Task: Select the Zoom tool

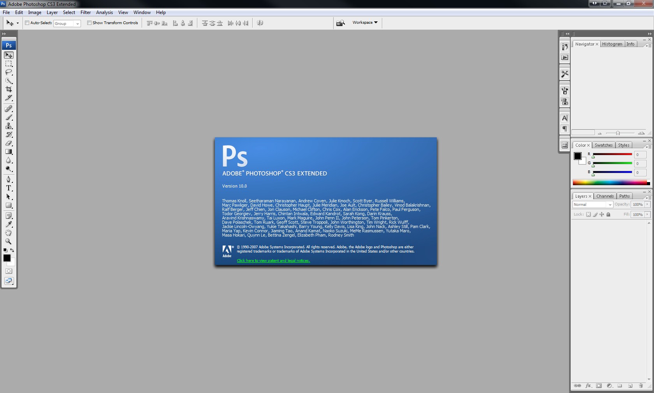Action: coord(9,241)
